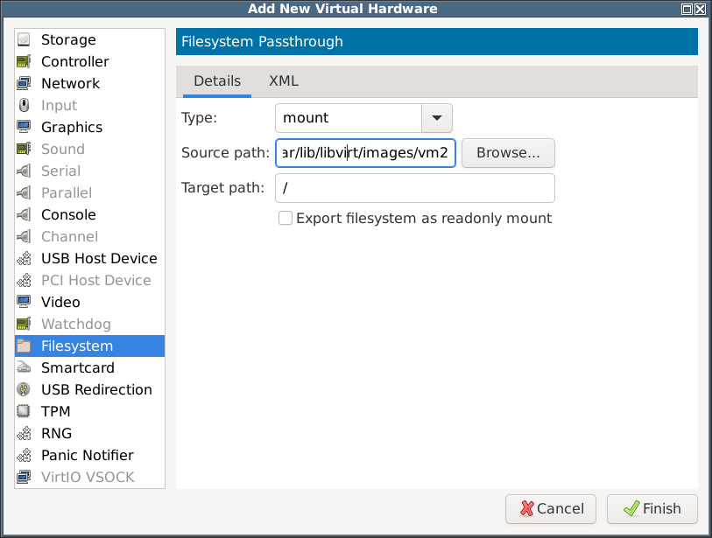Click the Browse... button

point(508,153)
